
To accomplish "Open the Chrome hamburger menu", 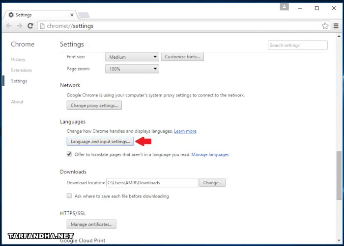I will coord(336,26).
